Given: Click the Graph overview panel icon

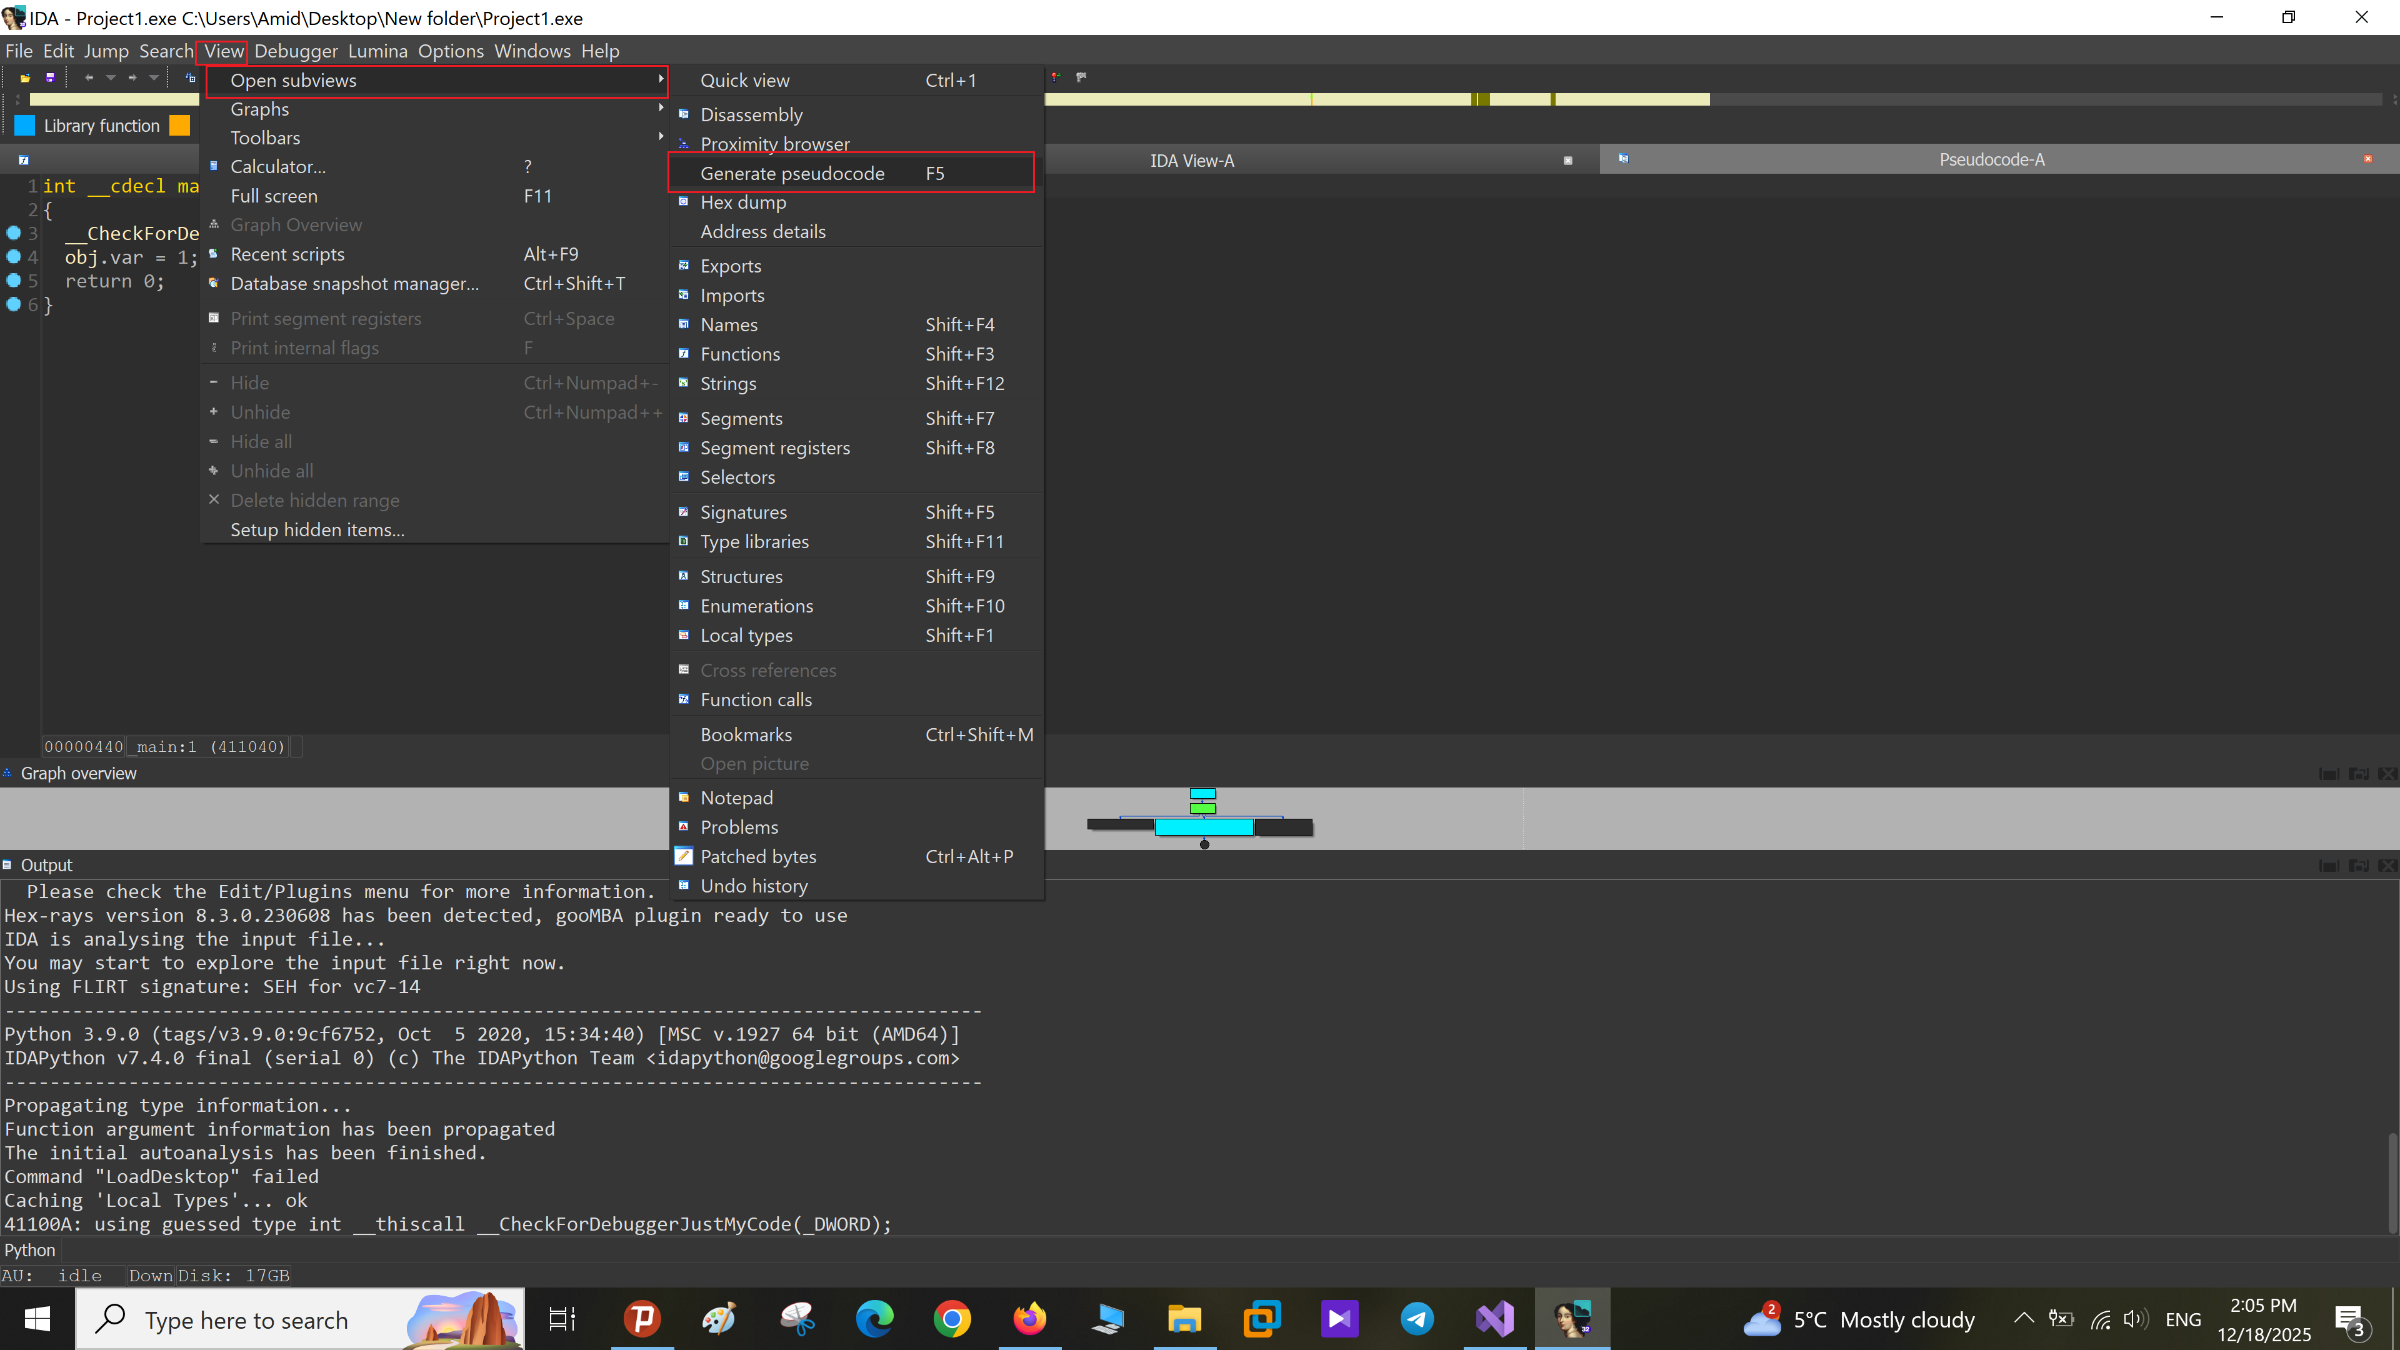Looking at the screenshot, I should click(x=7, y=773).
